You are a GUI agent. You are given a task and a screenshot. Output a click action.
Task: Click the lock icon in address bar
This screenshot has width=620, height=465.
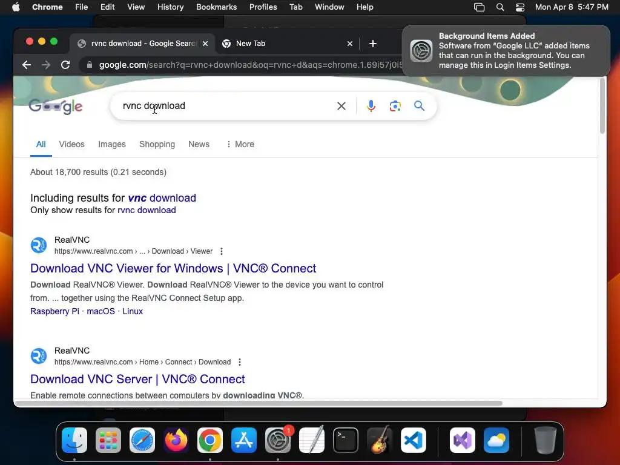(90, 65)
